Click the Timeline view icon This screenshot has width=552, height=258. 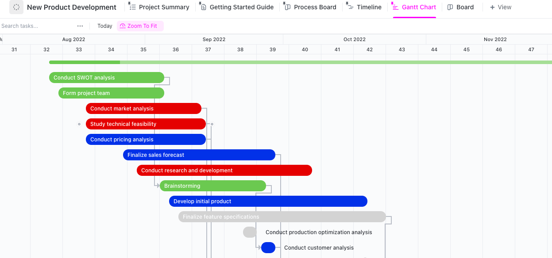pos(350,8)
